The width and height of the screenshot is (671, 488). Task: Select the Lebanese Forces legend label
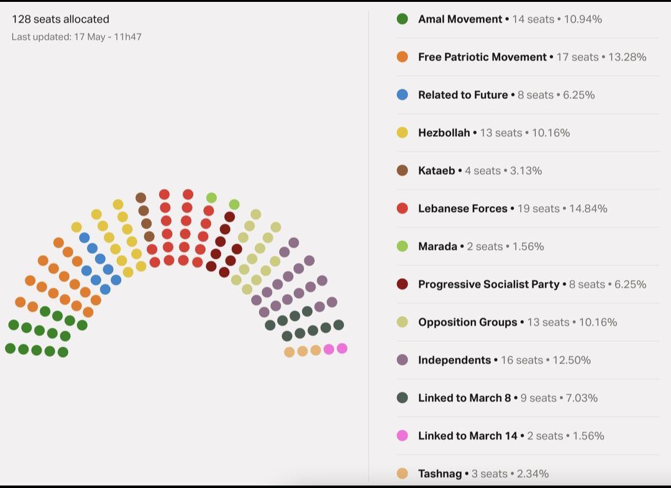coord(462,209)
